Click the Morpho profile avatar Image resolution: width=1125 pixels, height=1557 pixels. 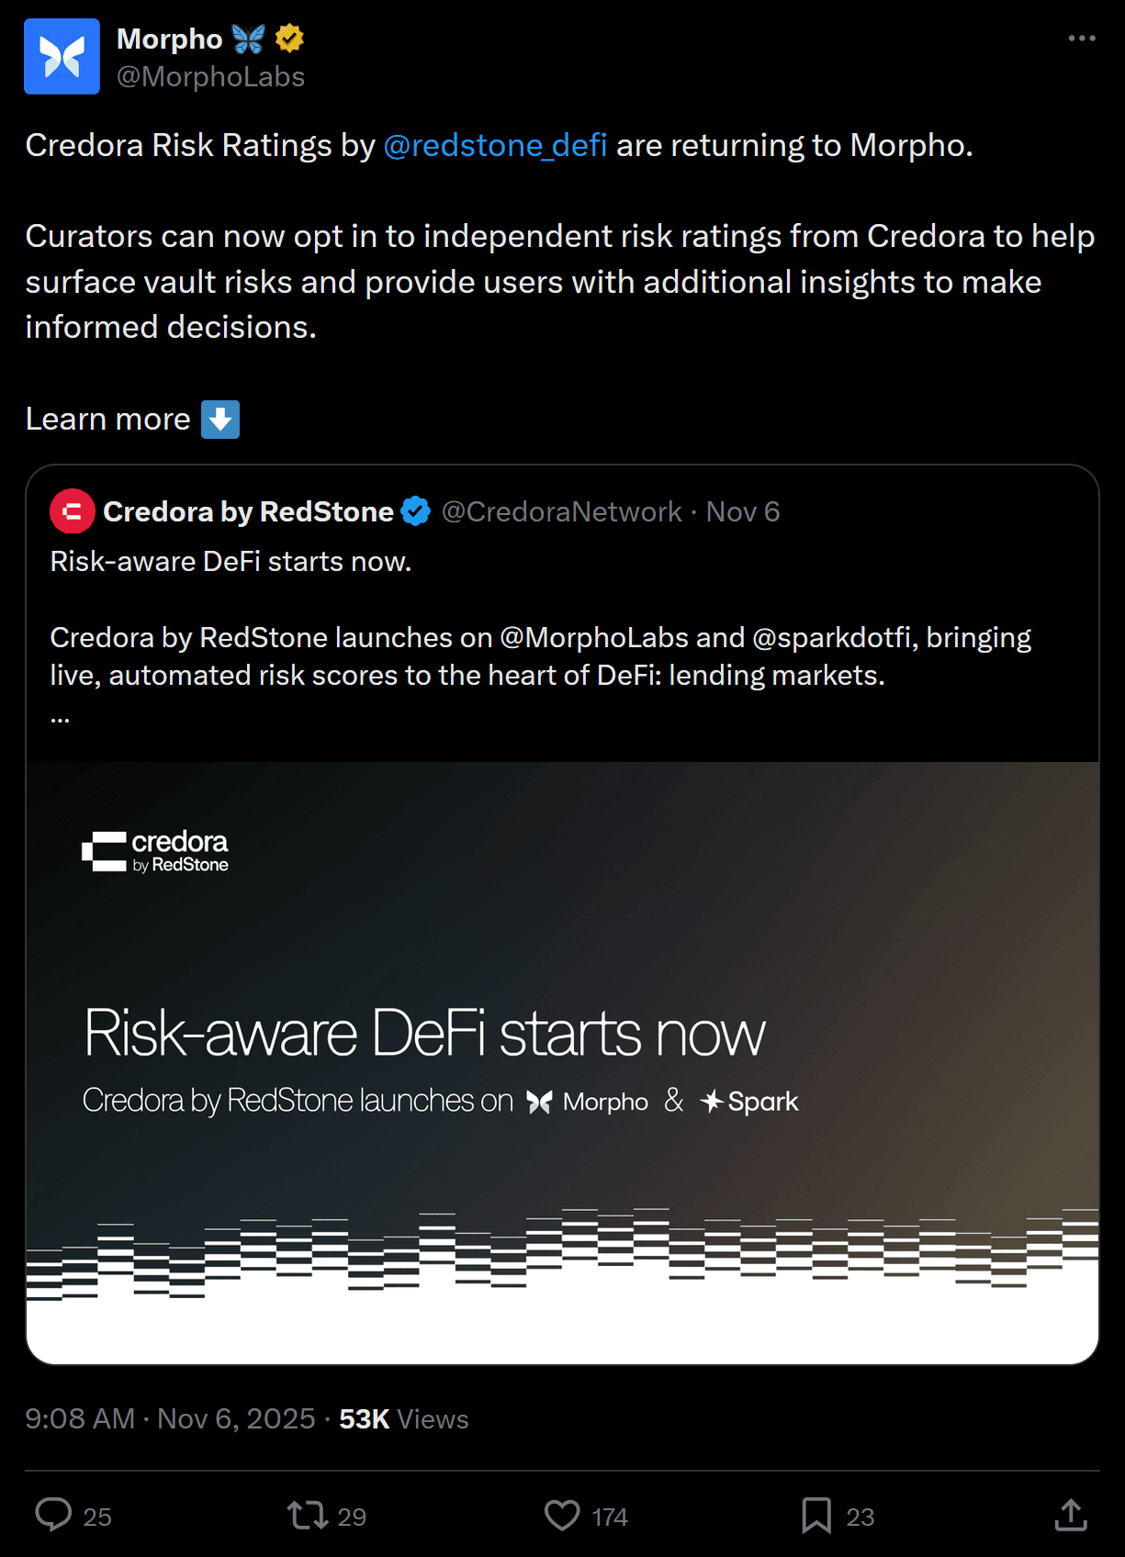click(x=62, y=56)
